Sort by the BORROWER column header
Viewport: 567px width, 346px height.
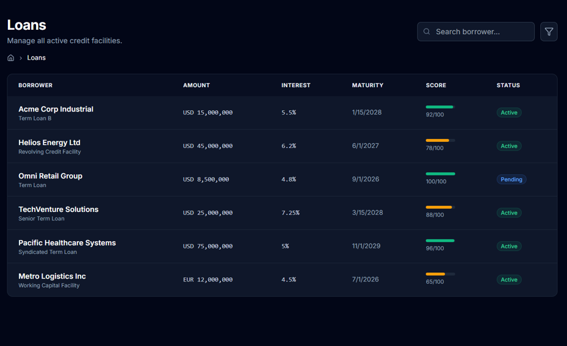35,85
